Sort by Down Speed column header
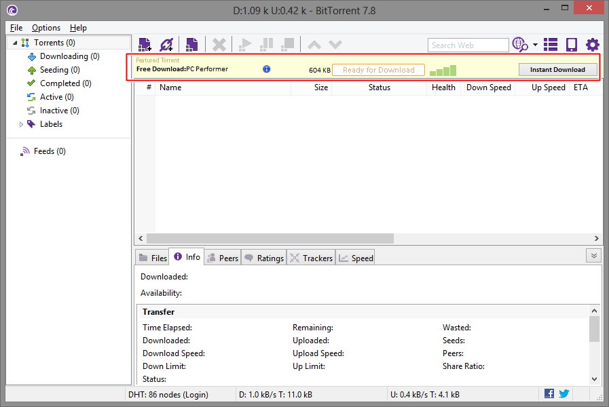 coord(489,88)
